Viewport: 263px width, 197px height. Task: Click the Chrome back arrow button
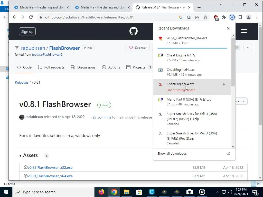[x=14, y=17]
